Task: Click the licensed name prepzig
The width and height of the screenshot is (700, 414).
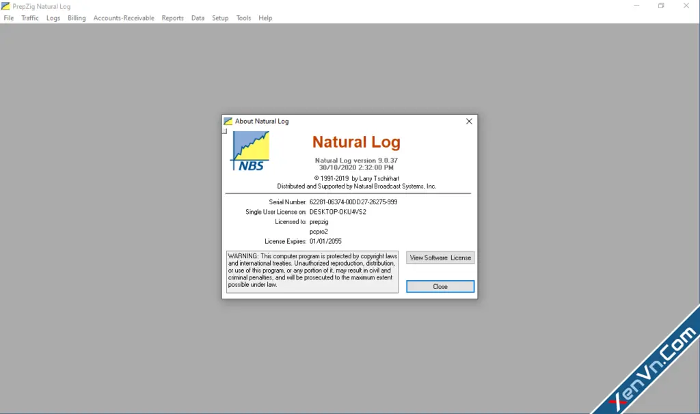Action: 319,222
